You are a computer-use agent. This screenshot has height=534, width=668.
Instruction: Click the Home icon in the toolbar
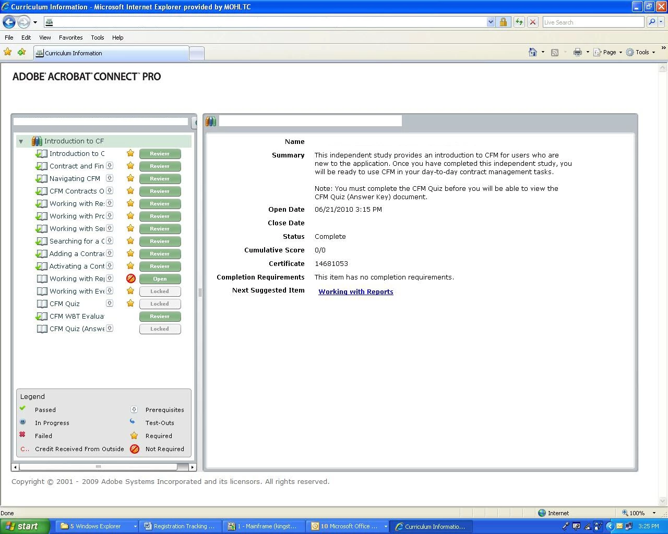click(533, 52)
